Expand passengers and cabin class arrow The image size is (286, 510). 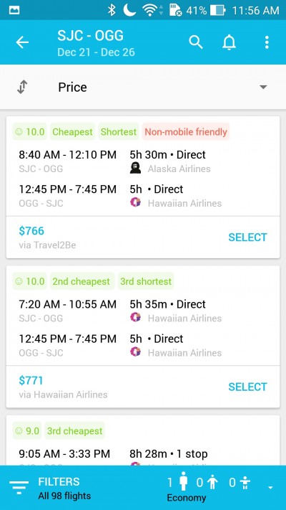tap(270, 488)
